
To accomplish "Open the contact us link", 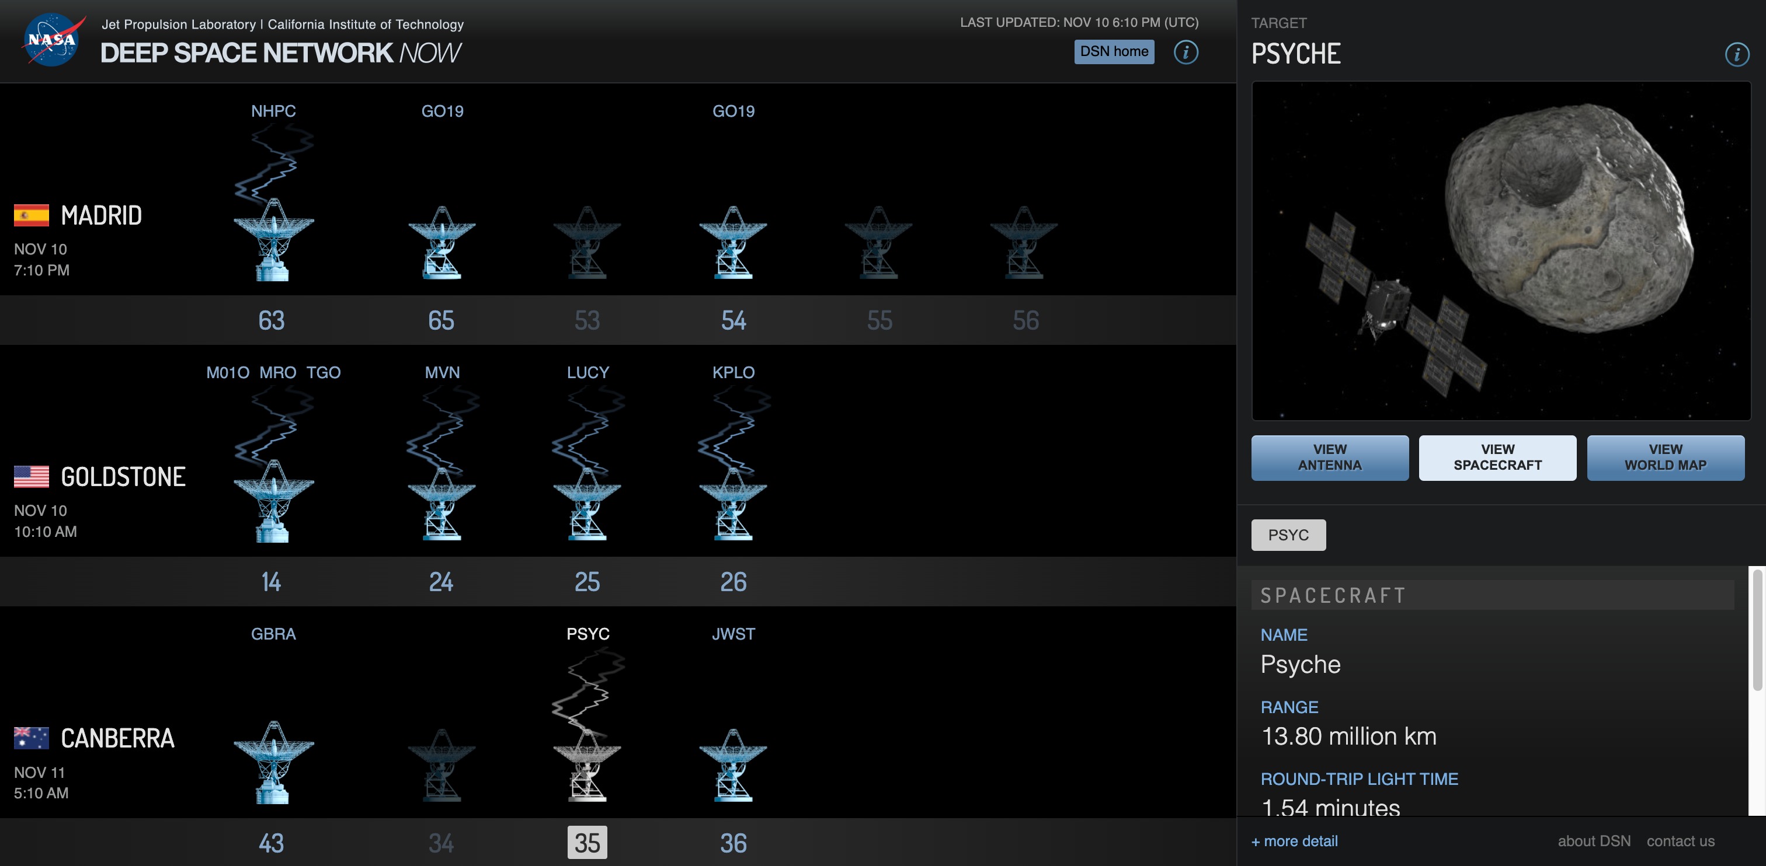I will tap(1680, 841).
